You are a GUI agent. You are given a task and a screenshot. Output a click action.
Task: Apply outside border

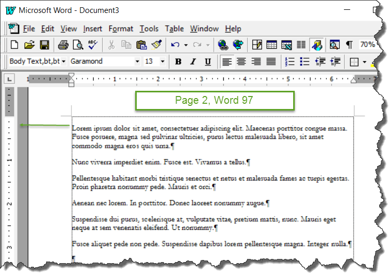coord(354,62)
